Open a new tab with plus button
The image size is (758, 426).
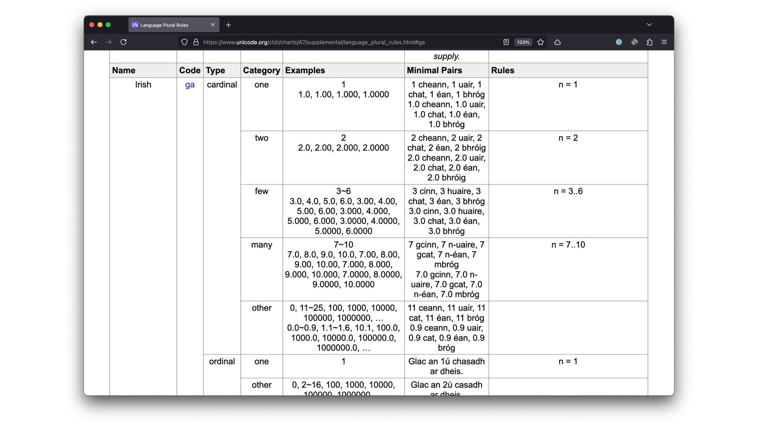click(x=228, y=25)
